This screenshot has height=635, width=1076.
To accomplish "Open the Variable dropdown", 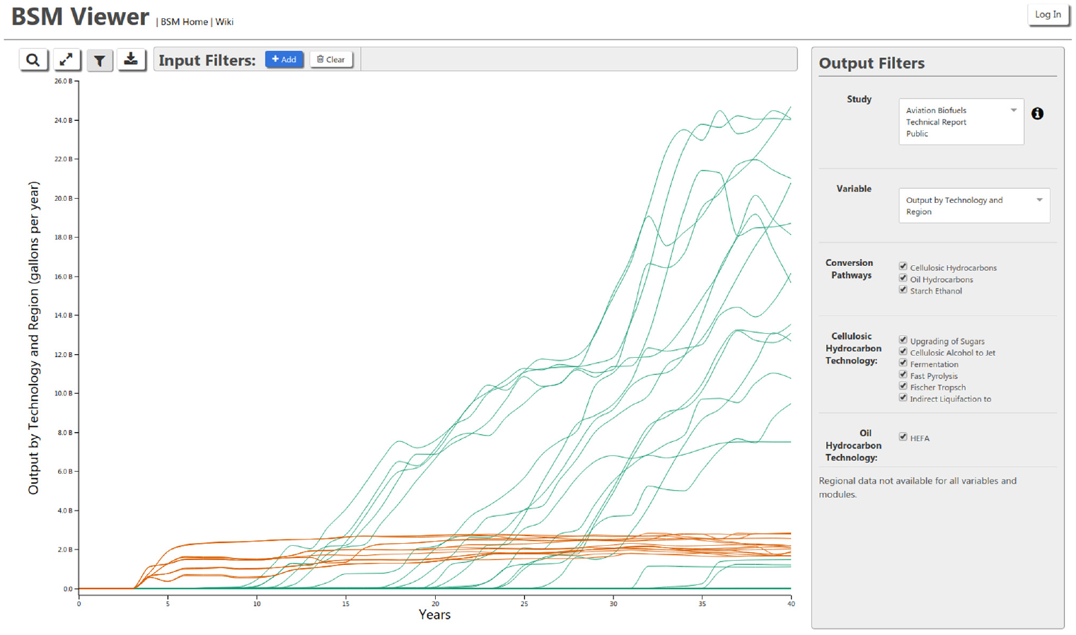I will coord(974,205).
